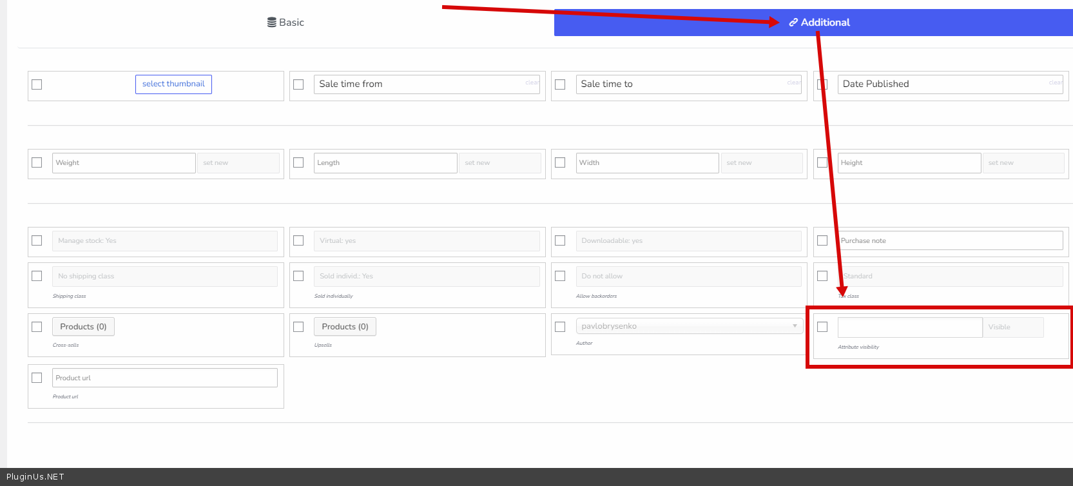Enable the Weight field checkbox

(37, 163)
